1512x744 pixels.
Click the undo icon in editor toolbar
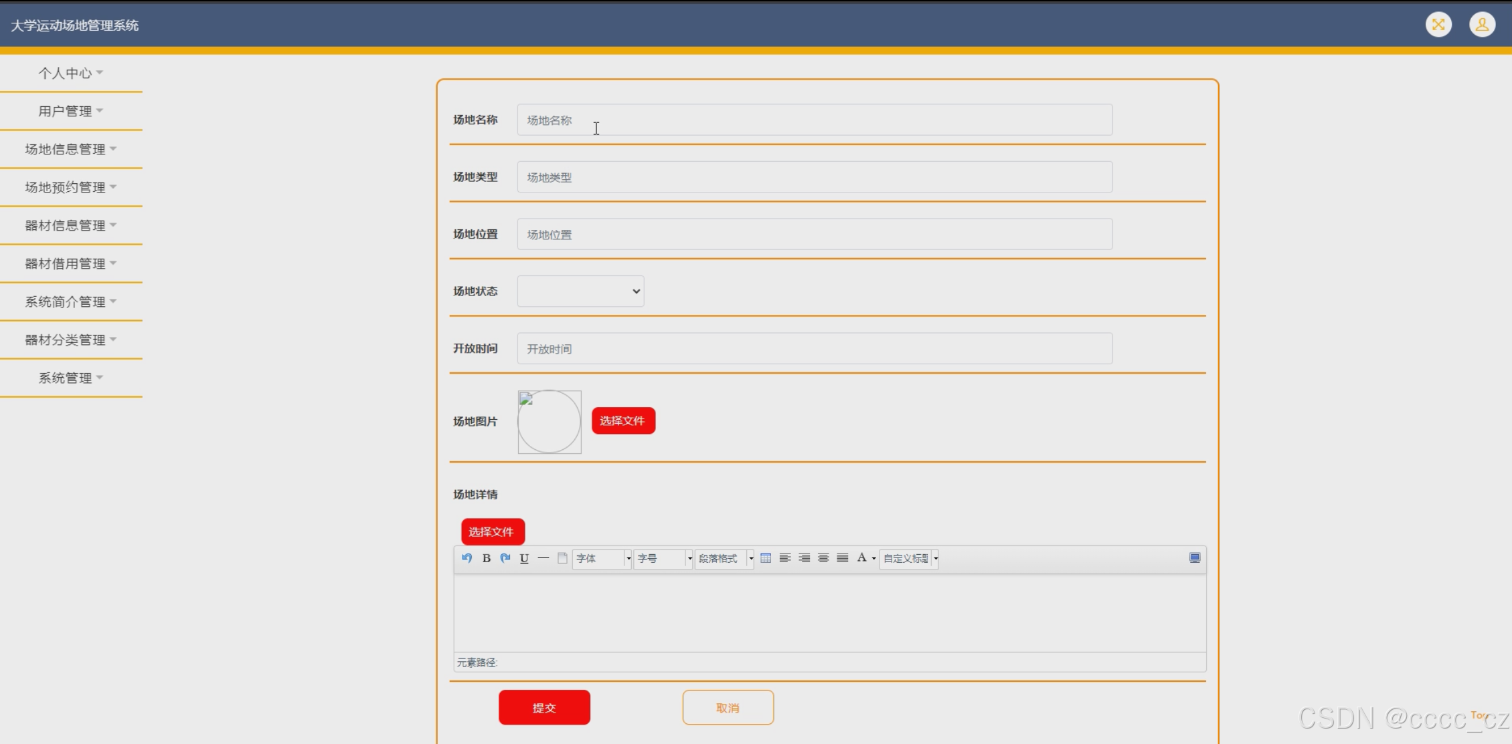467,558
